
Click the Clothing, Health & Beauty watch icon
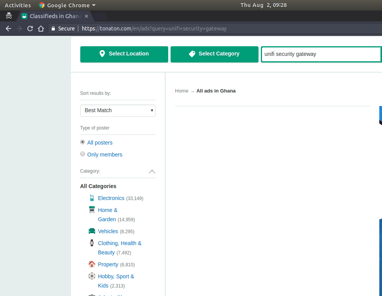click(92, 243)
